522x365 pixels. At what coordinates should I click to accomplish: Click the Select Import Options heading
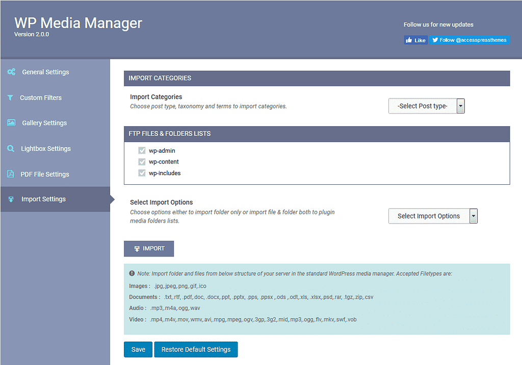162,202
